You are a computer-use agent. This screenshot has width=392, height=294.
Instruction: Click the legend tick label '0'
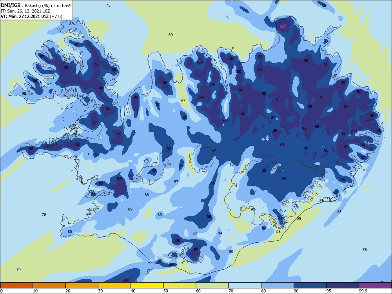tap(2, 291)
